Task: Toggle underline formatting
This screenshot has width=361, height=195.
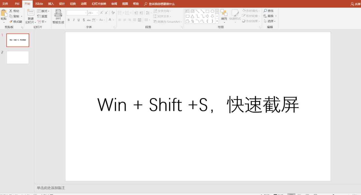Action: click(x=78, y=20)
